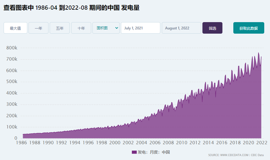Click the chart title about 中国 发电量
Viewport: 270px width, 160px height.
[72, 8]
